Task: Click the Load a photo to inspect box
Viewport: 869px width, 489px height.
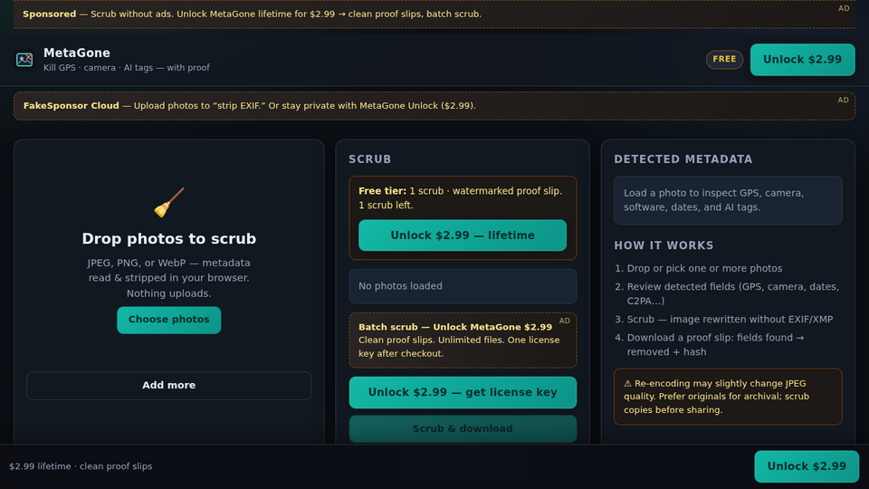Action: point(728,200)
